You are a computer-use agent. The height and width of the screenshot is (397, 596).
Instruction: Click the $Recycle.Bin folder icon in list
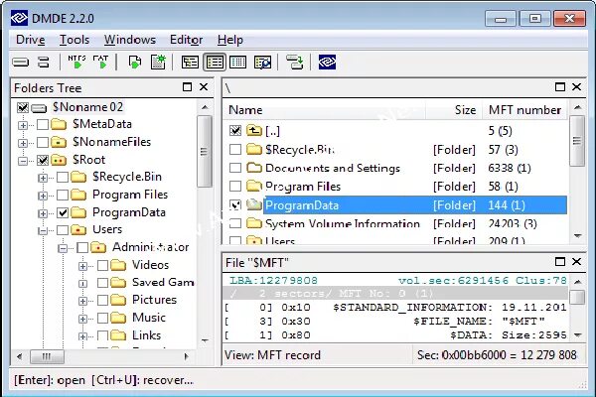click(x=253, y=149)
